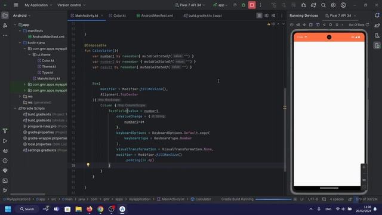Open the Build hammer tool window

(x=5, y=131)
